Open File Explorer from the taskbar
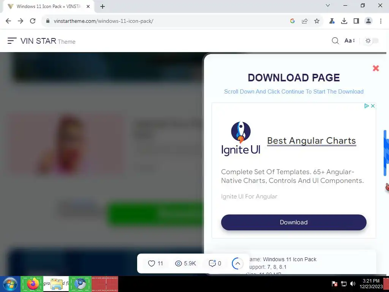This screenshot has width=389, height=292. coord(56,284)
